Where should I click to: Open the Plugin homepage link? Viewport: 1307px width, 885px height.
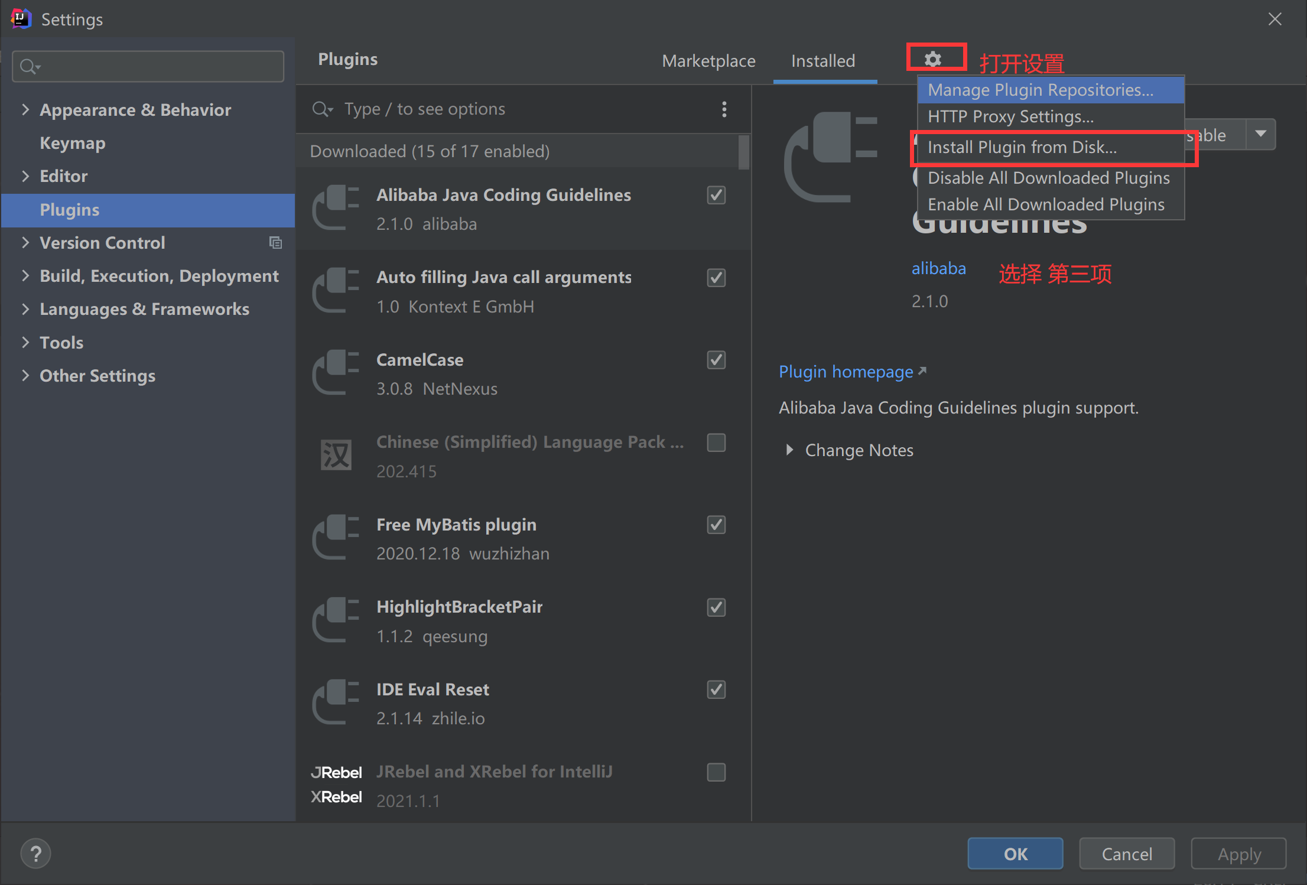[x=846, y=372]
